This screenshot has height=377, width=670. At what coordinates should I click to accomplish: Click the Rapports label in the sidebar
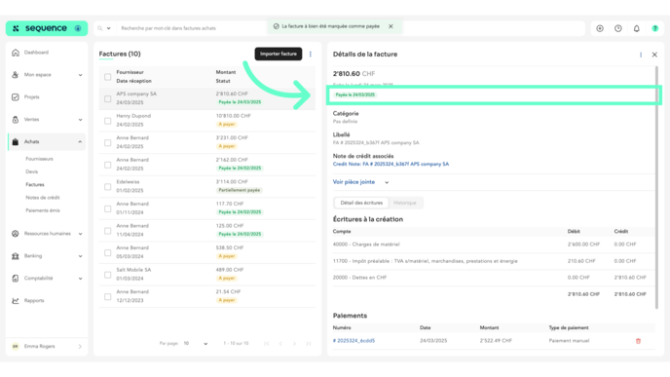(34, 301)
